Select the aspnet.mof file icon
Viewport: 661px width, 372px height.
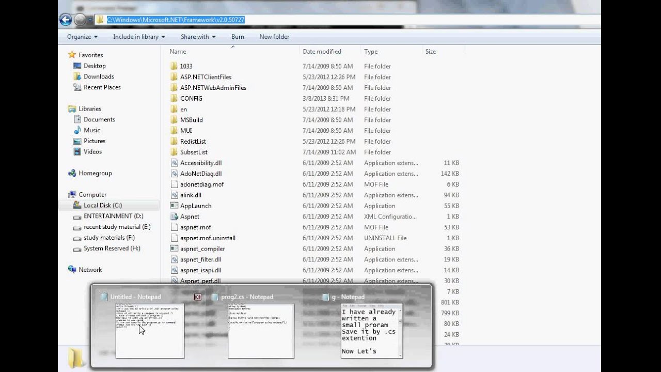click(174, 227)
